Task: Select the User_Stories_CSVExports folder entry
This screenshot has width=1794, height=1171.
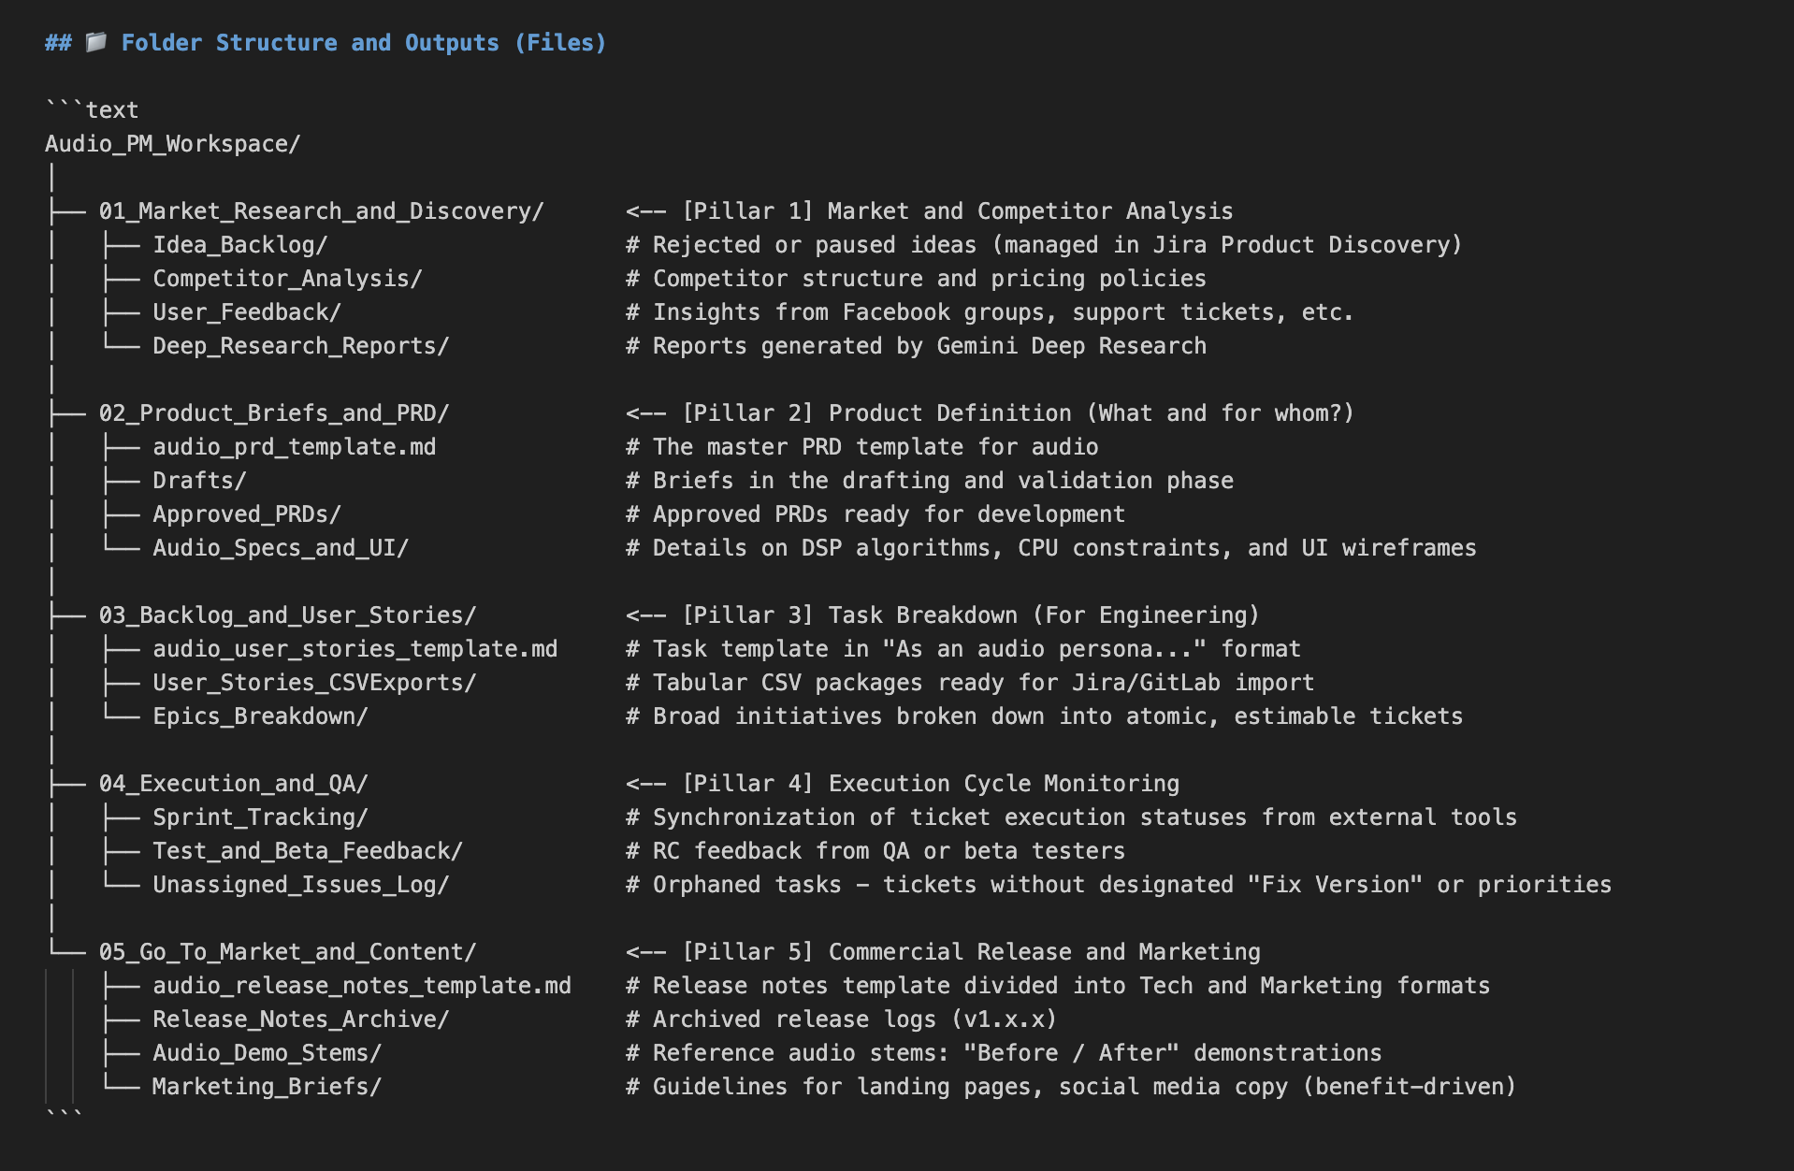Action: click(314, 683)
